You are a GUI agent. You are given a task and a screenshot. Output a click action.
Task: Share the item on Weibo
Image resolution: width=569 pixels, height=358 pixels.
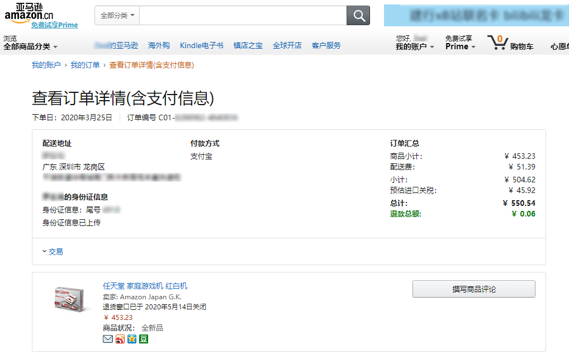point(120,339)
